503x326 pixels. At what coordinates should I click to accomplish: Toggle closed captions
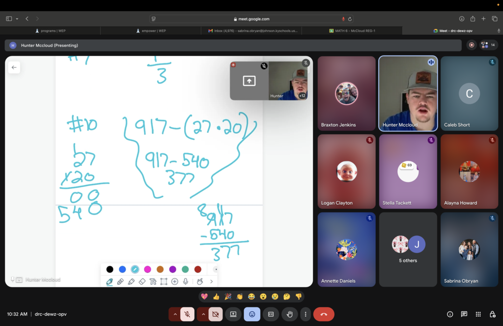click(x=271, y=314)
